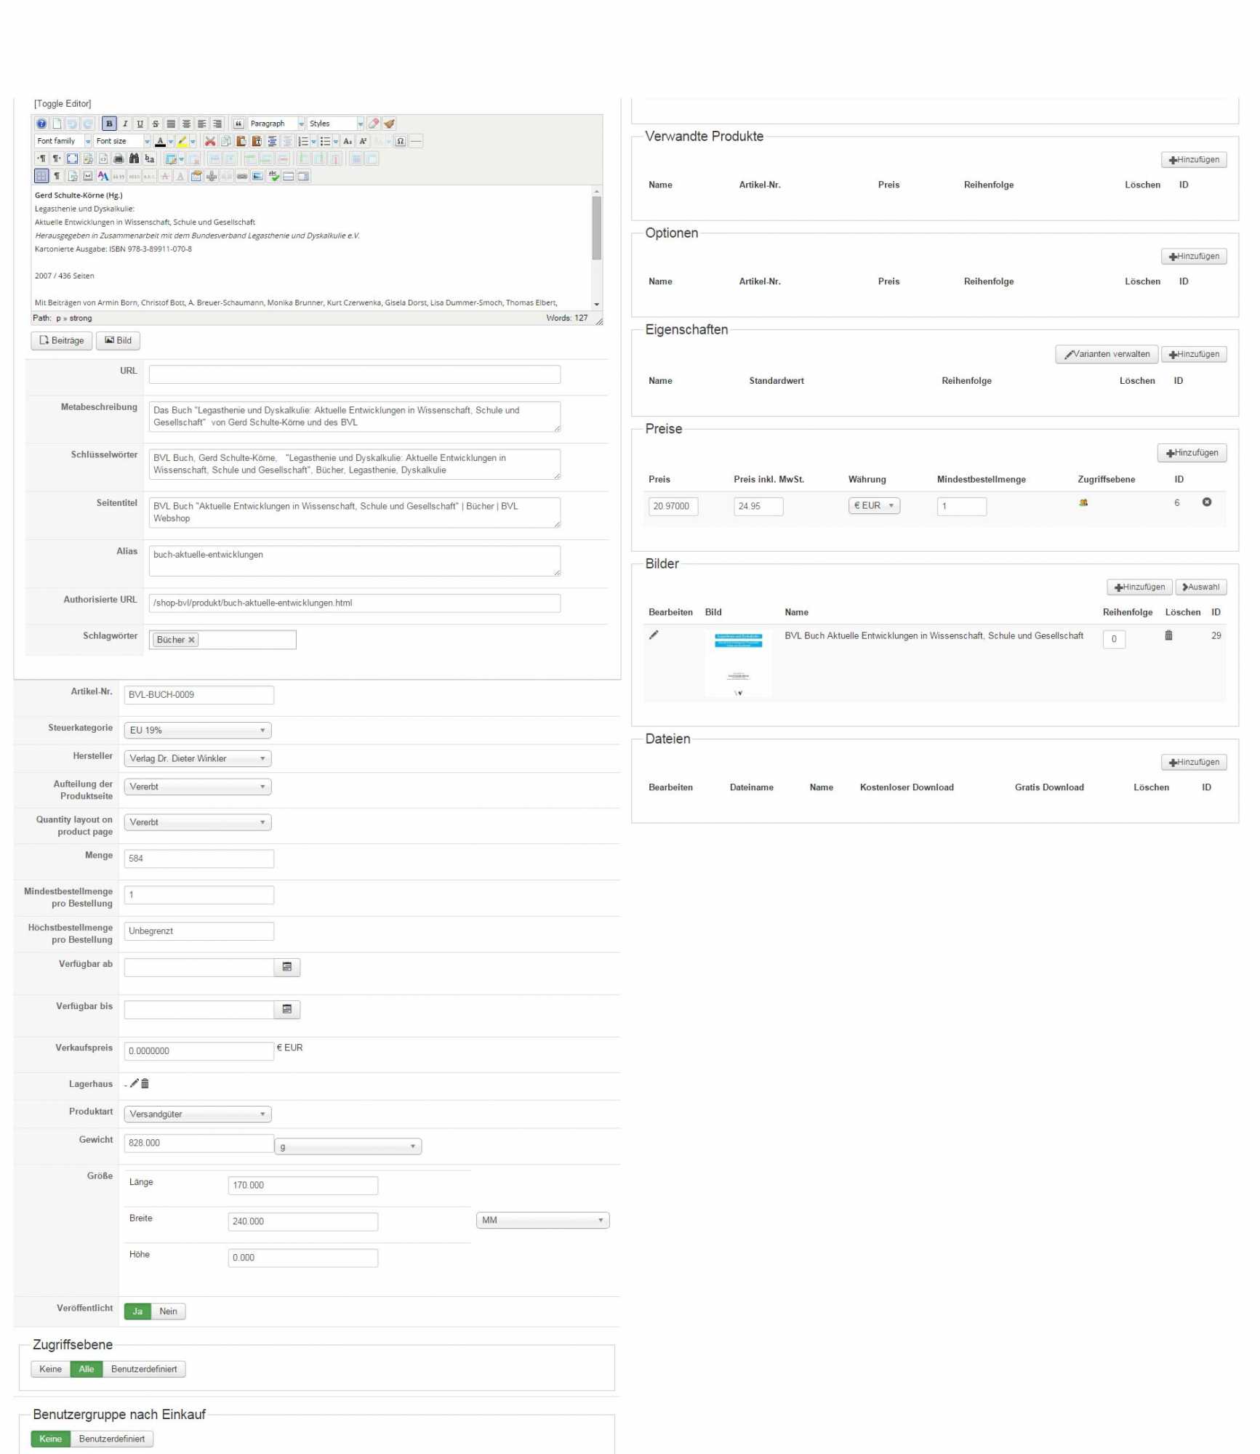Click Hinzufügen in the Dateien section
The width and height of the screenshot is (1260, 1454).
1194,762
